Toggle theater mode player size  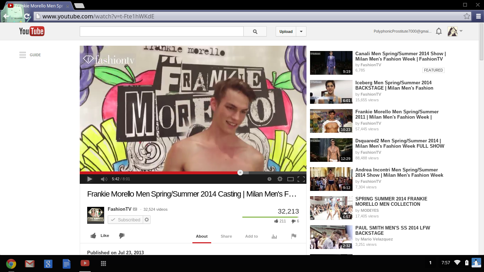click(291, 179)
